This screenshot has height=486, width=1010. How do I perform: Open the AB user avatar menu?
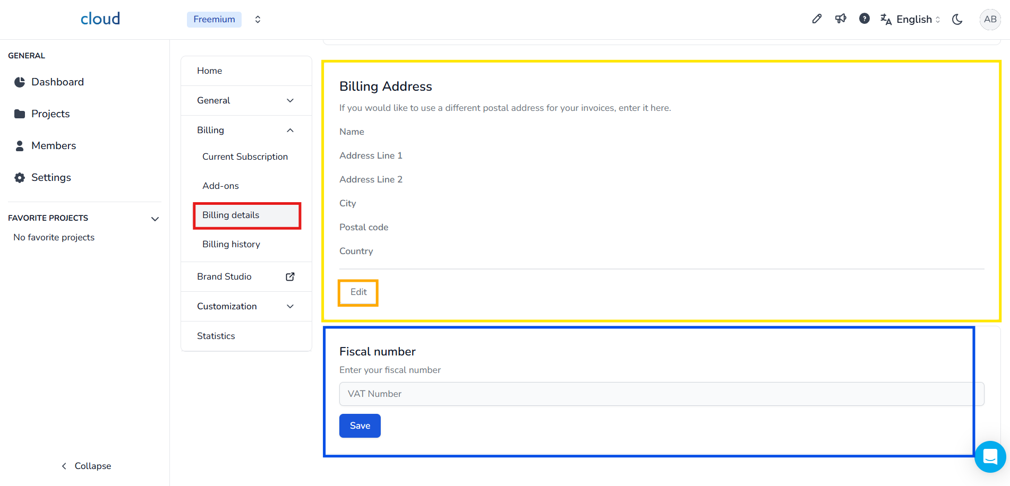point(990,20)
